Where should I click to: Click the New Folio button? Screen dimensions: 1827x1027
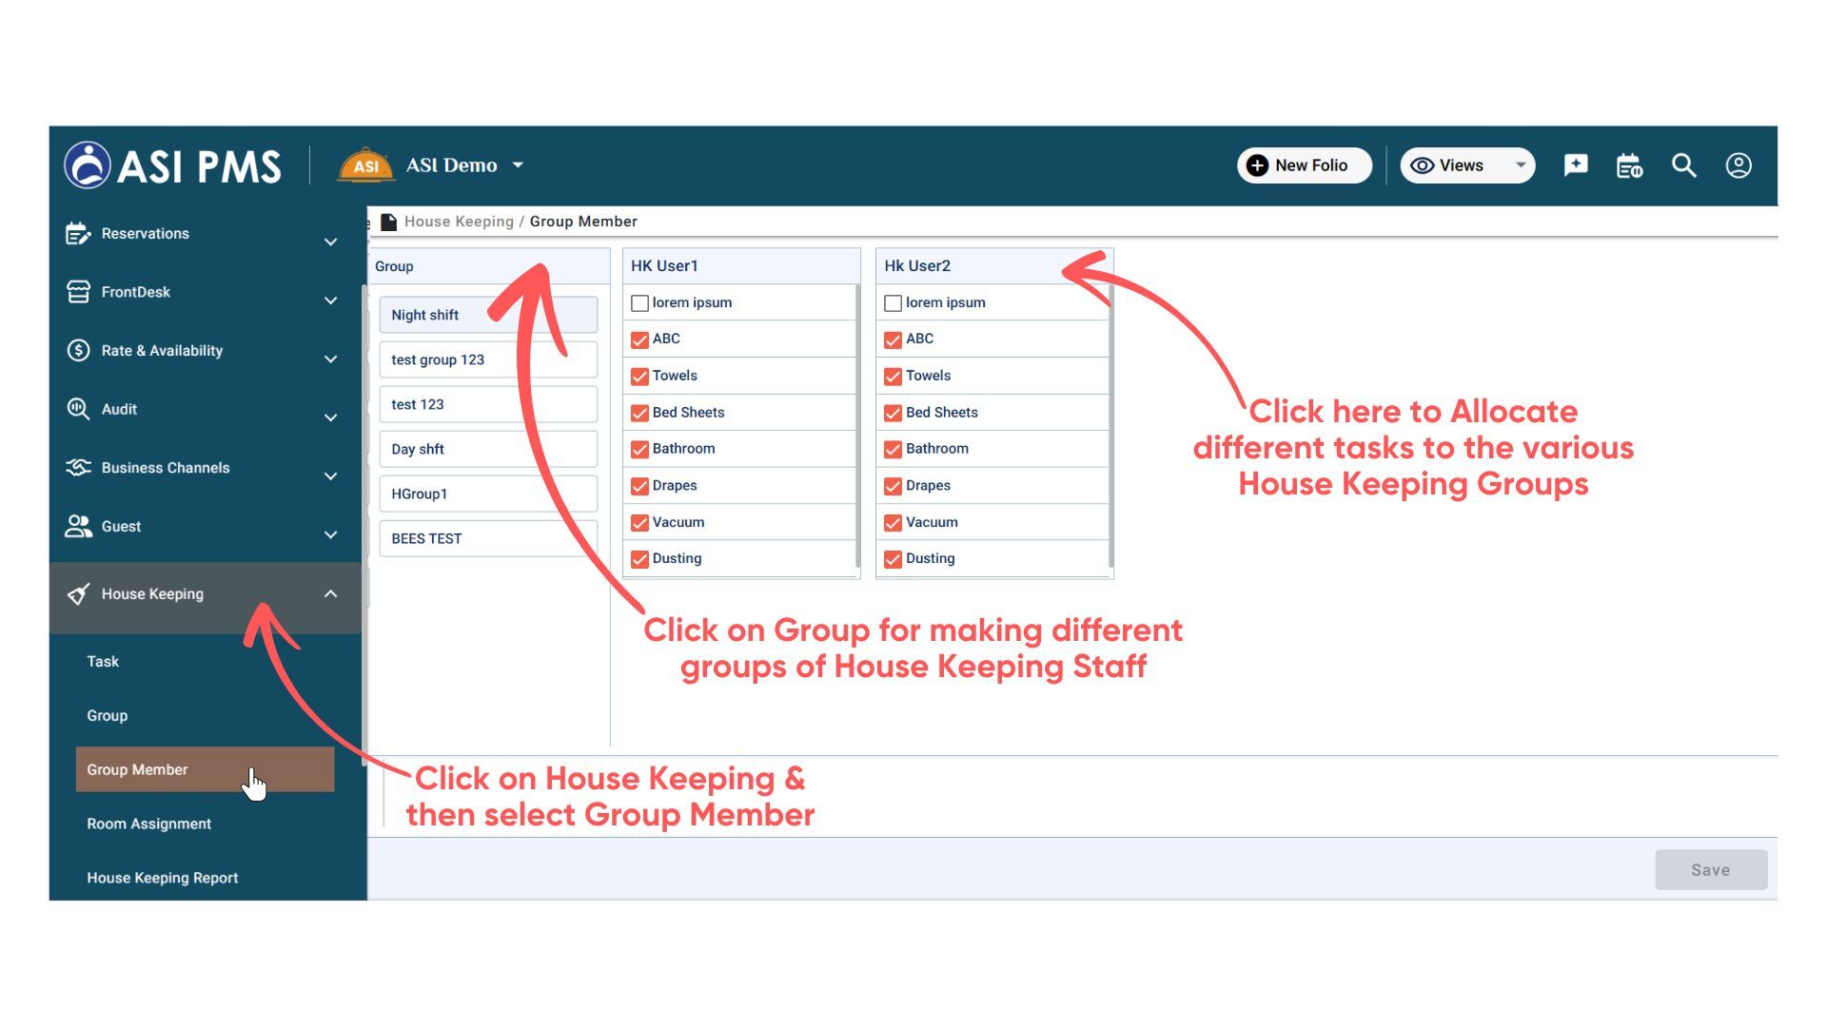(1304, 165)
